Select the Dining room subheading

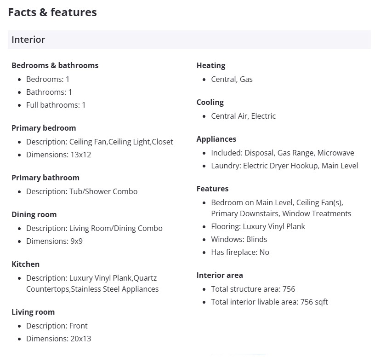pyautogui.click(x=34, y=214)
